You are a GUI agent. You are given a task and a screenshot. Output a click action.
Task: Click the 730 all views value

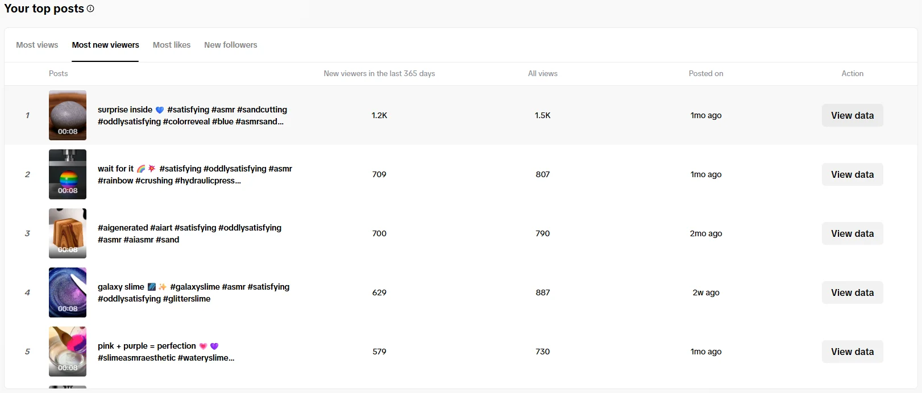coord(542,352)
